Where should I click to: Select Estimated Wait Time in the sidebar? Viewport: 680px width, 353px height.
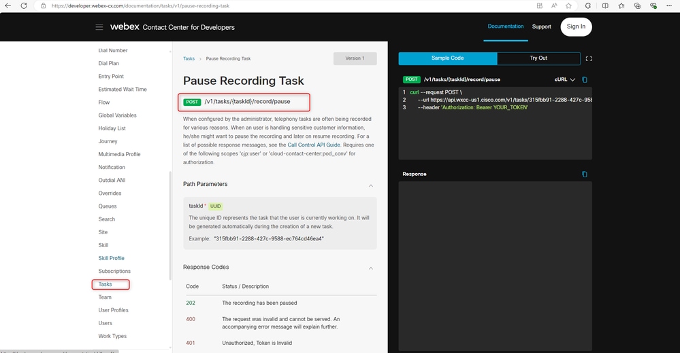coord(123,89)
